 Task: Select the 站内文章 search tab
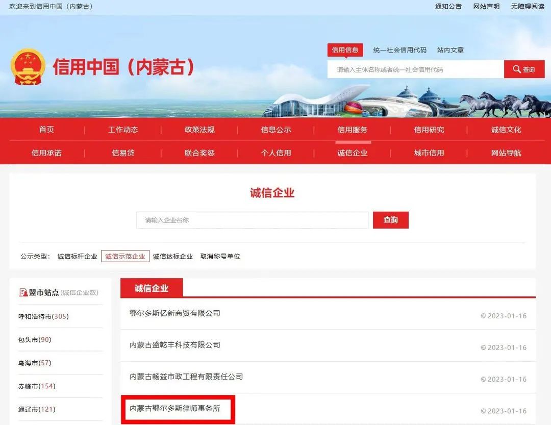(450, 50)
